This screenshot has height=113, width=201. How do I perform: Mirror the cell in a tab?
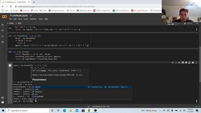coord(189,62)
